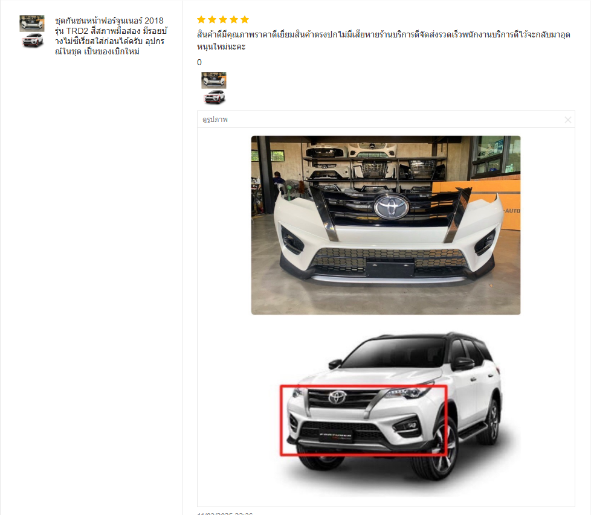This screenshot has height=515, width=591.
Task: Click the review date at the bottom
Action: 225,513
